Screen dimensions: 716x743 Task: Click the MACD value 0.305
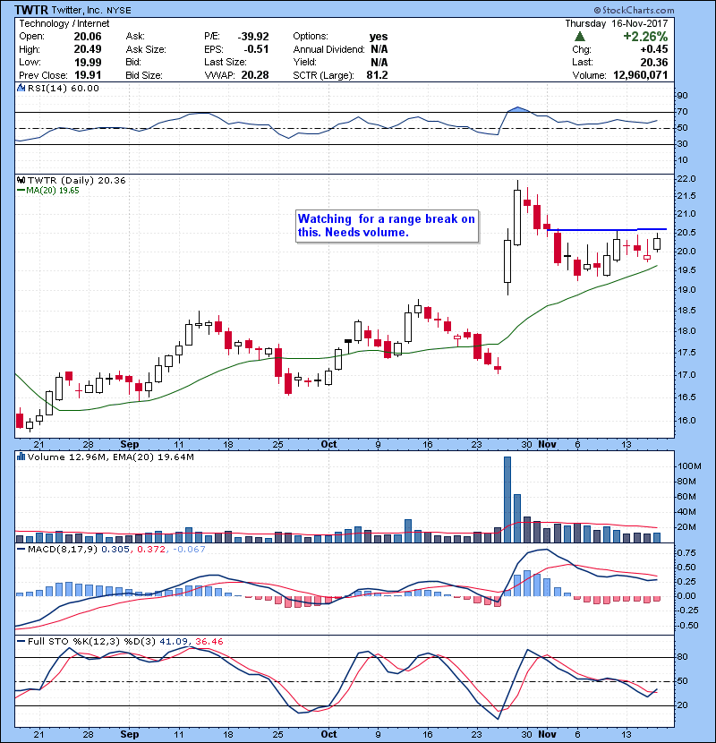pos(115,550)
